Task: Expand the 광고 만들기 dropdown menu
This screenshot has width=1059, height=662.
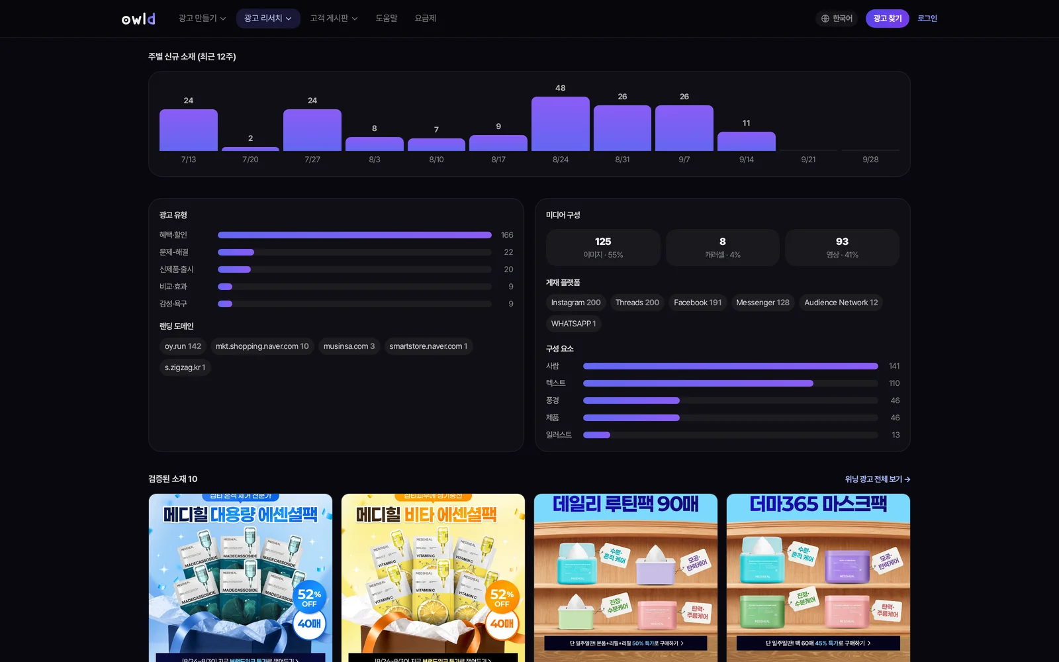Action: [202, 19]
